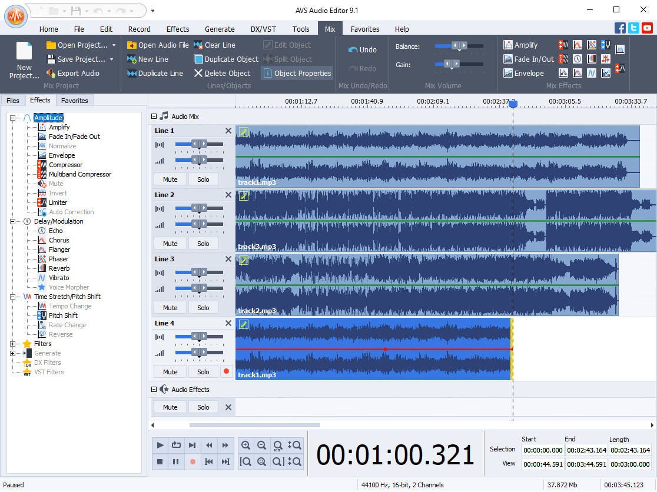This screenshot has width=657, height=492.
Task: Select the Amplify effect in Mix Effects
Action: click(523, 44)
